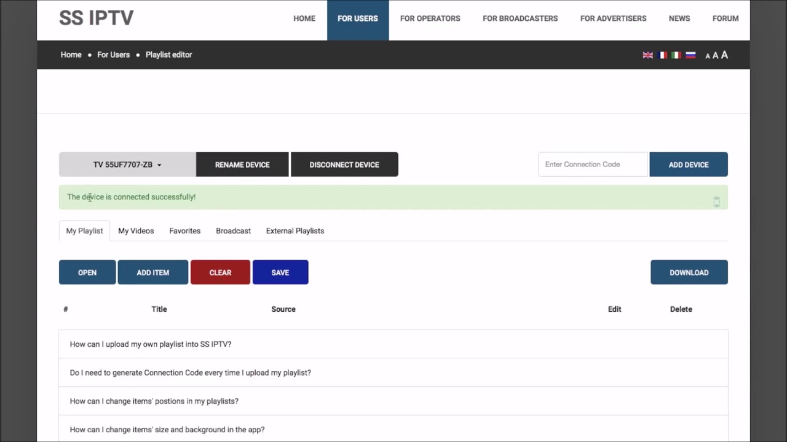Switch to the My Videos tab

(x=136, y=231)
